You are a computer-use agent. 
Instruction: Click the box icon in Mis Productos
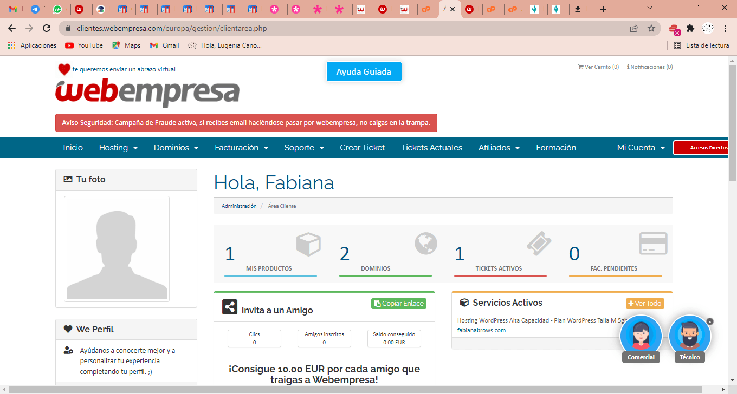(x=308, y=244)
